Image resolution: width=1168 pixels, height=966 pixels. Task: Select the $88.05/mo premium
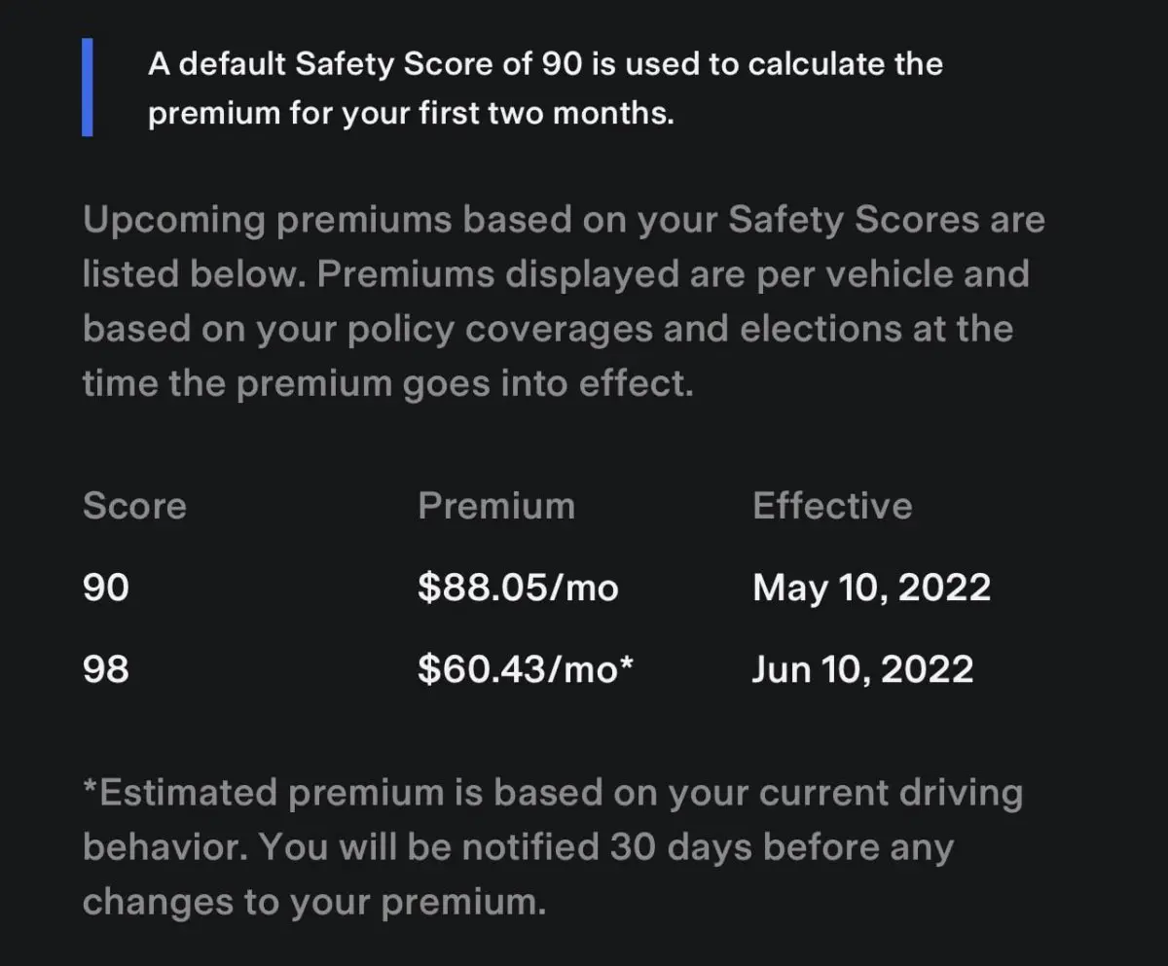517,588
